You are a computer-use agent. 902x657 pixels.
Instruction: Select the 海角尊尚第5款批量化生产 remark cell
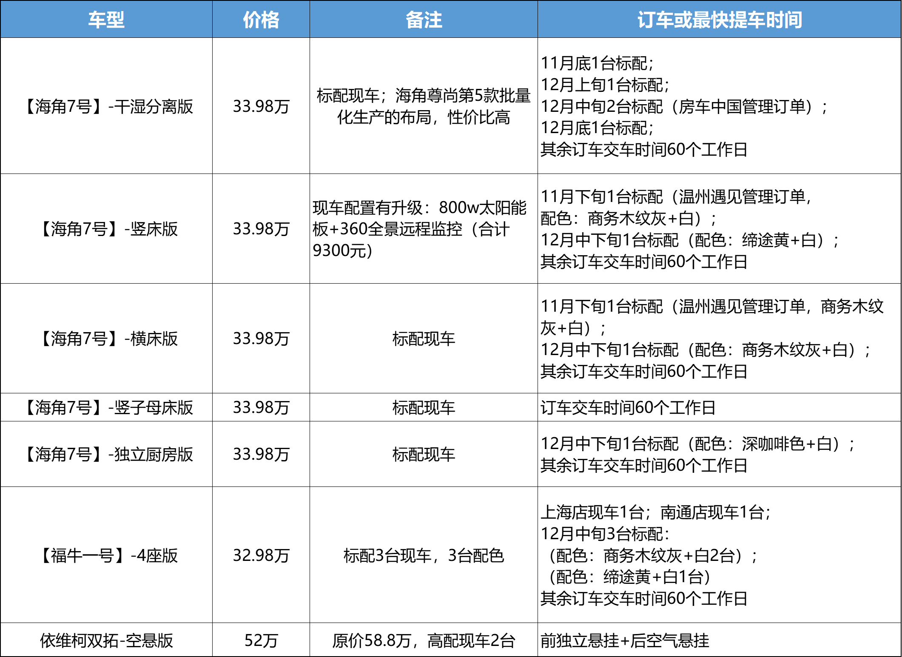(424, 106)
